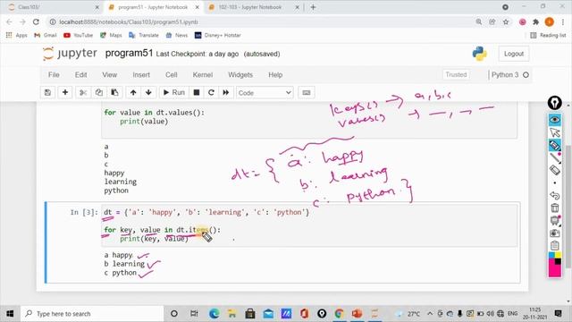The width and height of the screenshot is (572, 322).
Task: Select the highlighter tool in pen toolbar
Action: 555,145
